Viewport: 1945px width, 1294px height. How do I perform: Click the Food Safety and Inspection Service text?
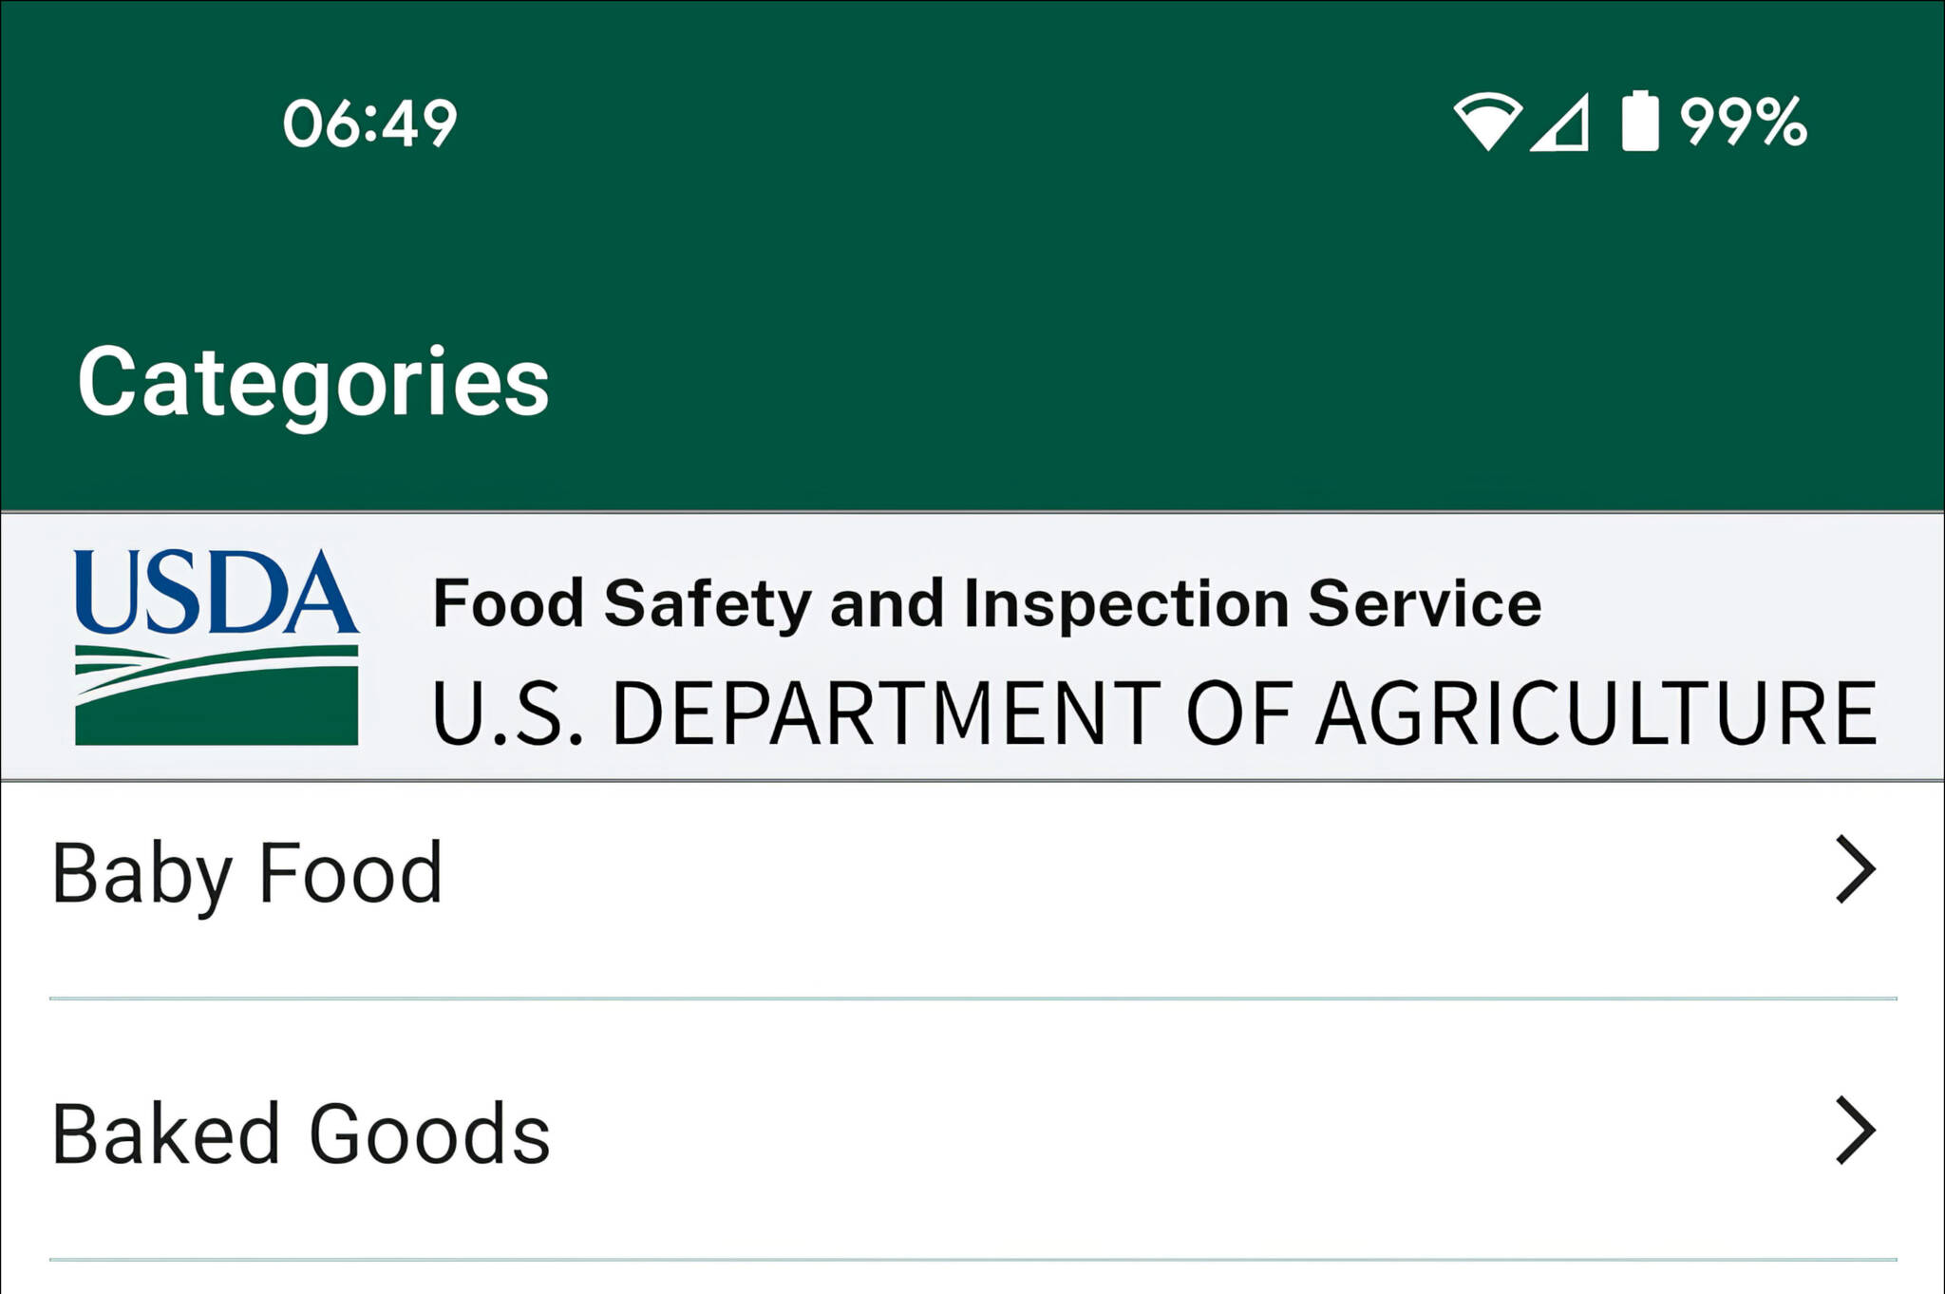pos(986,604)
